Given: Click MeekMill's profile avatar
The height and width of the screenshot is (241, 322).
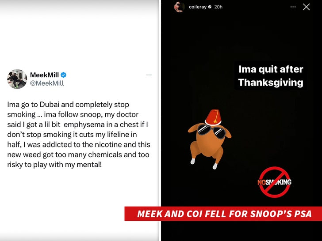Looking at the screenshot, I should pos(17,79).
